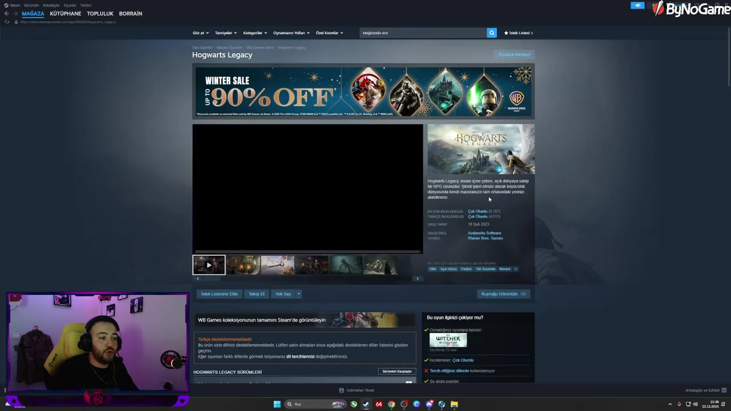Open Warner Bros. Games publisher link

click(485, 238)
